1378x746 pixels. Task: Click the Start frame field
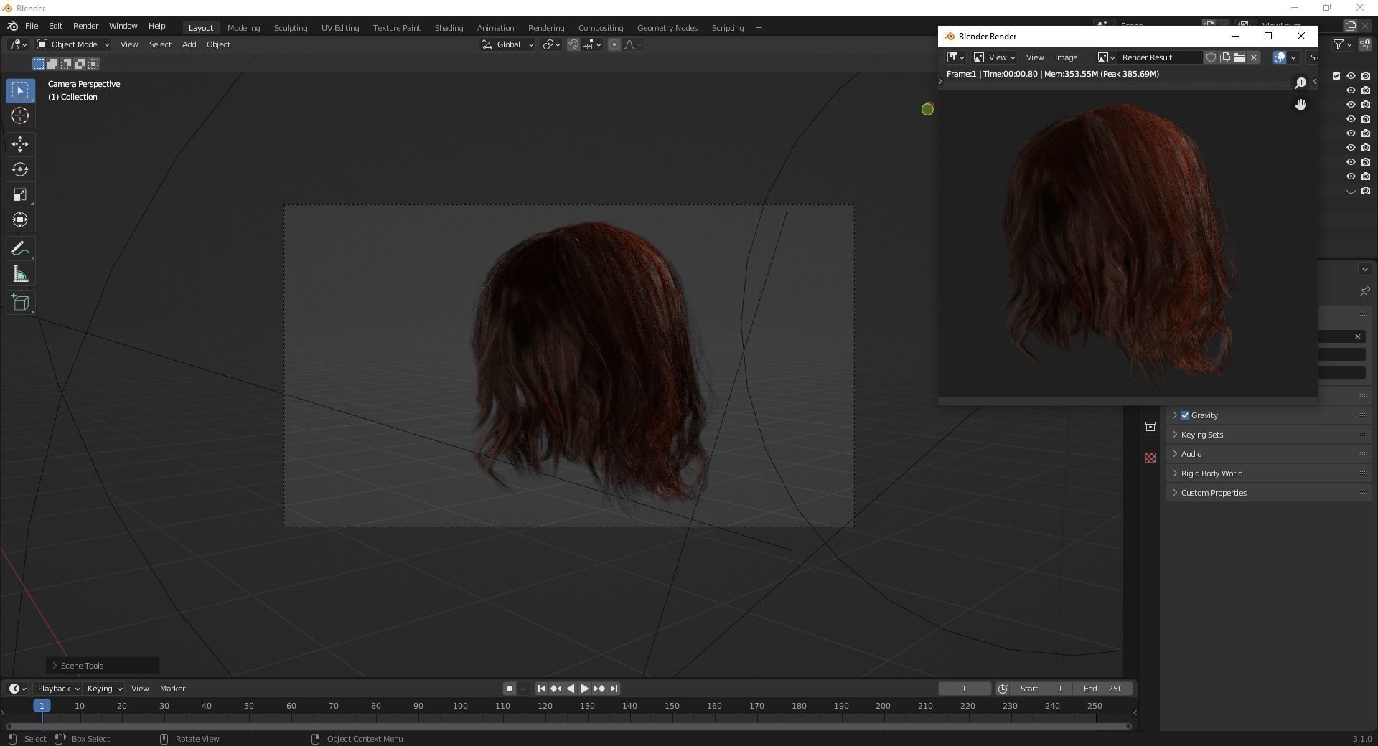click(x=1042, y=689)
